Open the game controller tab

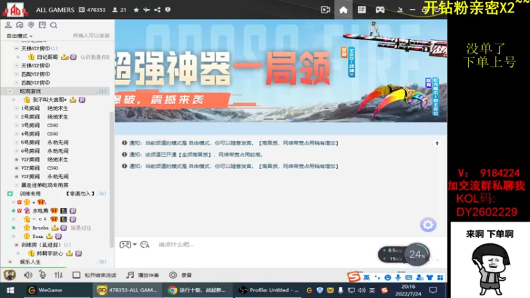coord(380,10)
